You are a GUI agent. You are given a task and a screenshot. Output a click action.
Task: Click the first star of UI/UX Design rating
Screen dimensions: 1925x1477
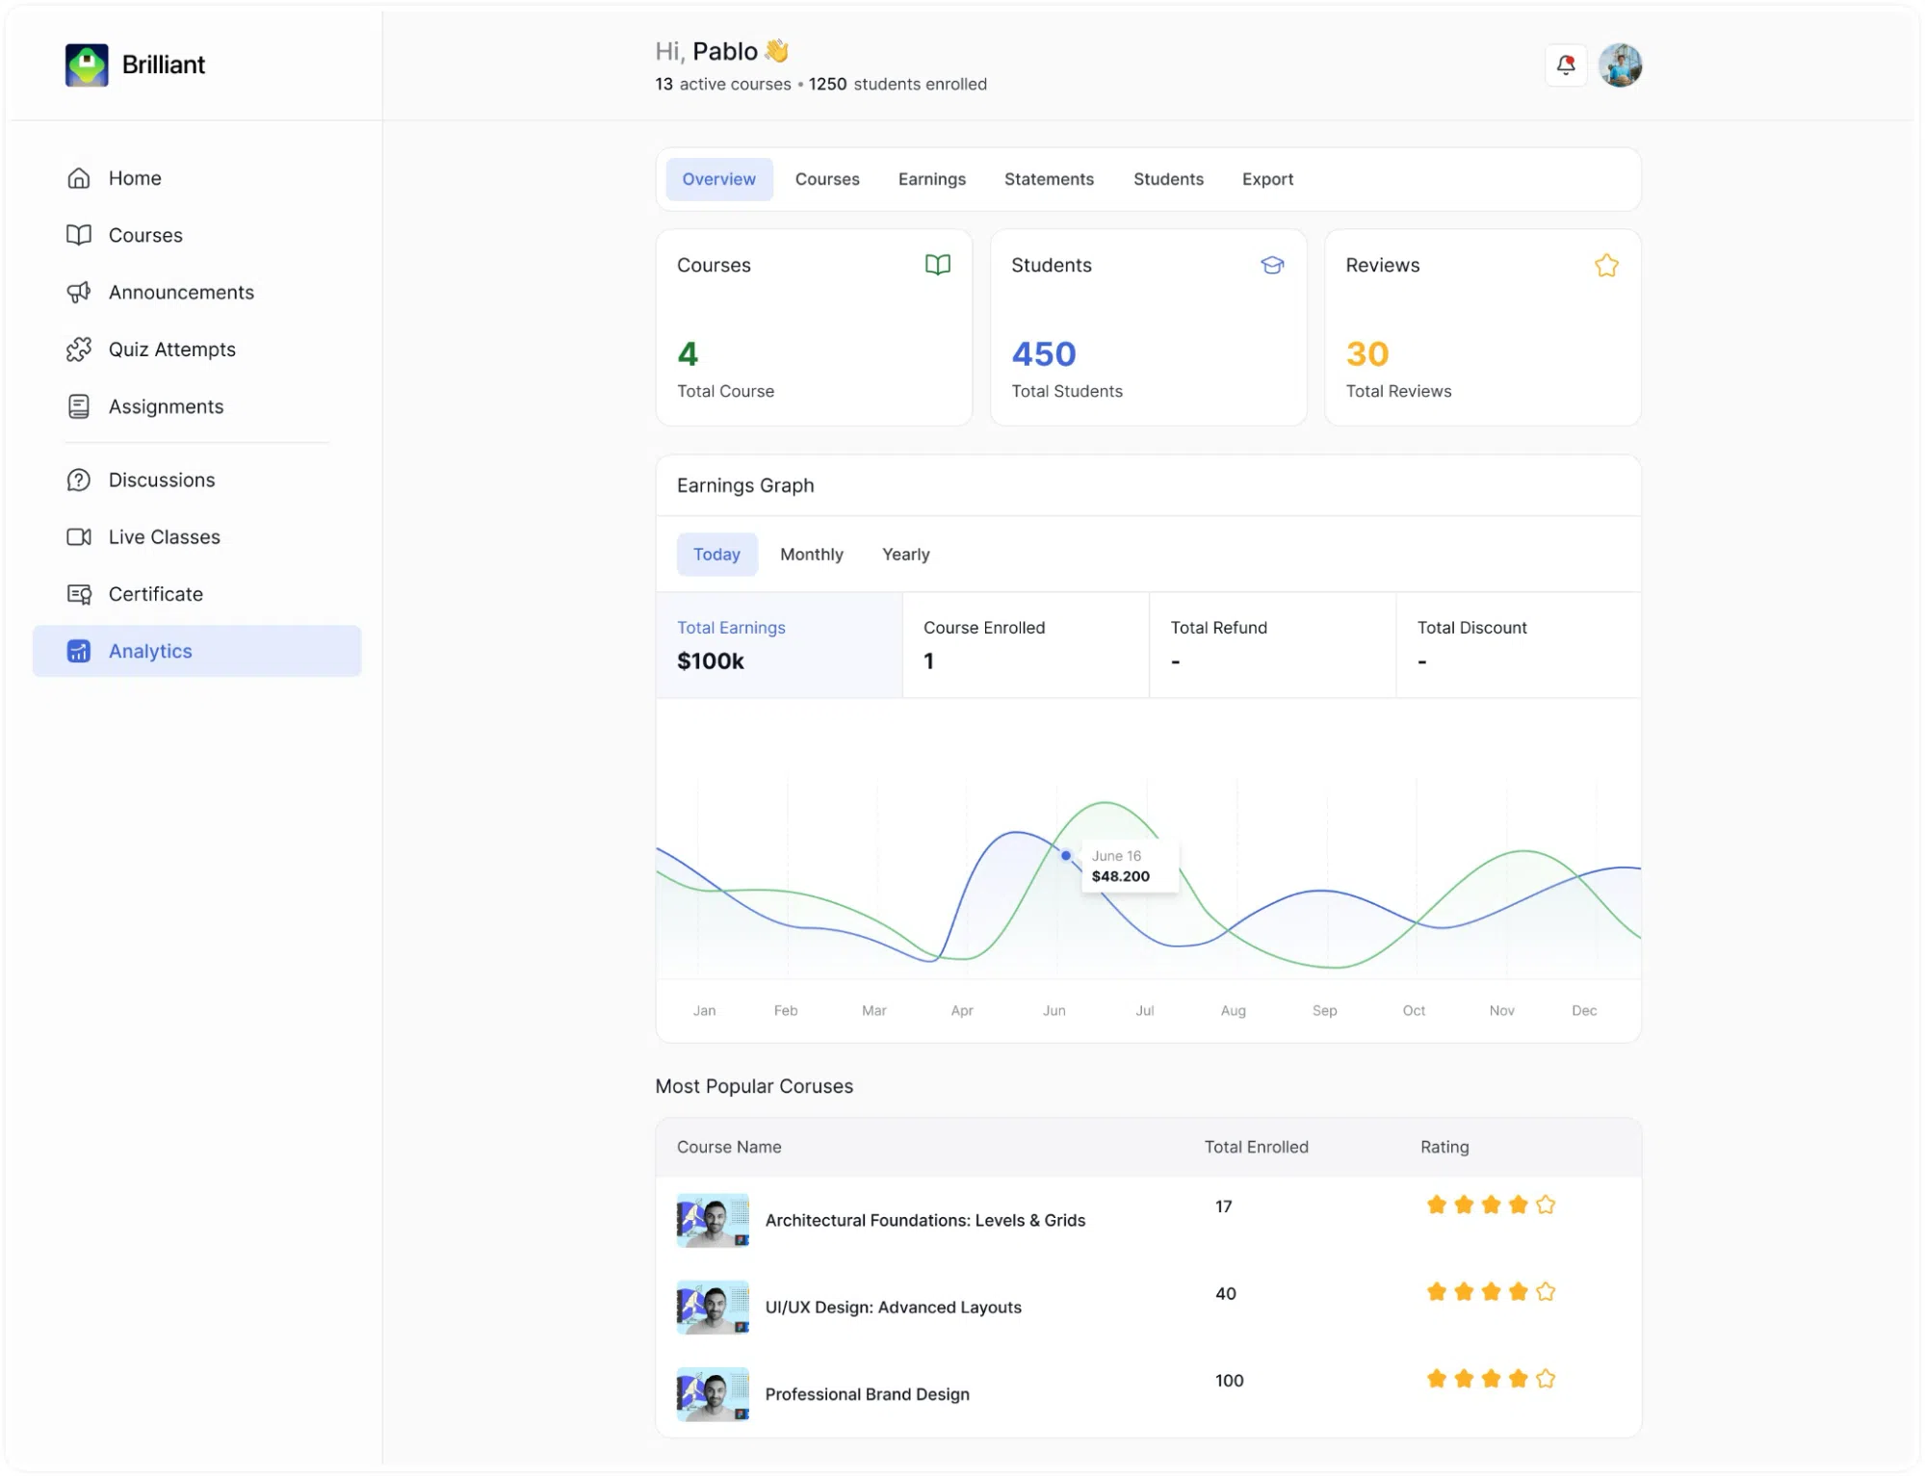1436,1291
